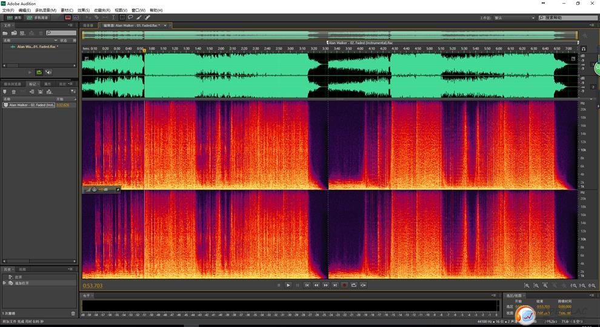Open the 编辑(E) menu
Screen dimensions: 600x327
pos(24,10)
